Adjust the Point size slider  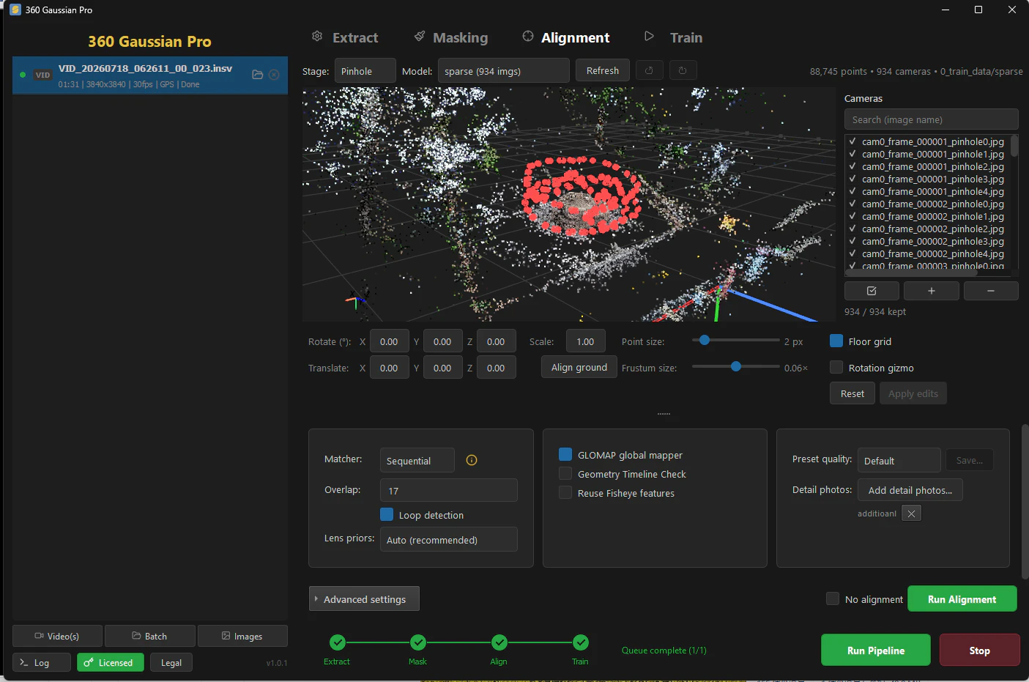736,340
